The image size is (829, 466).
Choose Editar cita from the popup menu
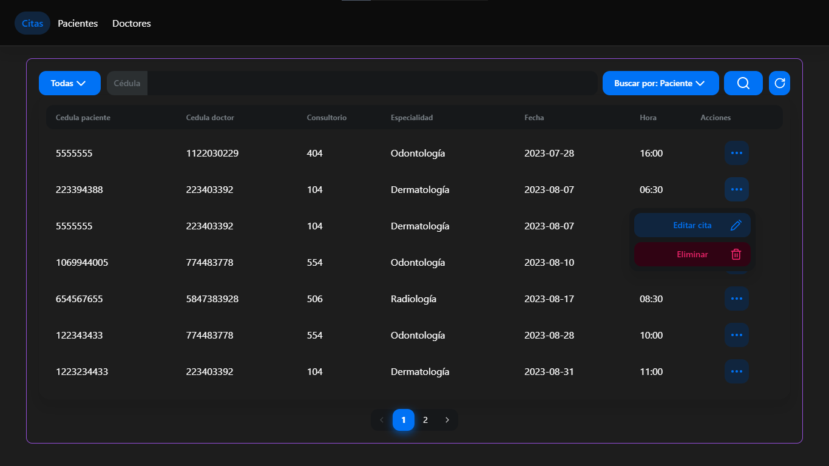692,225
